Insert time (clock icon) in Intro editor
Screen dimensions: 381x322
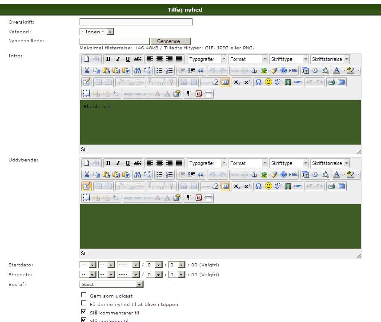(315, 71)
